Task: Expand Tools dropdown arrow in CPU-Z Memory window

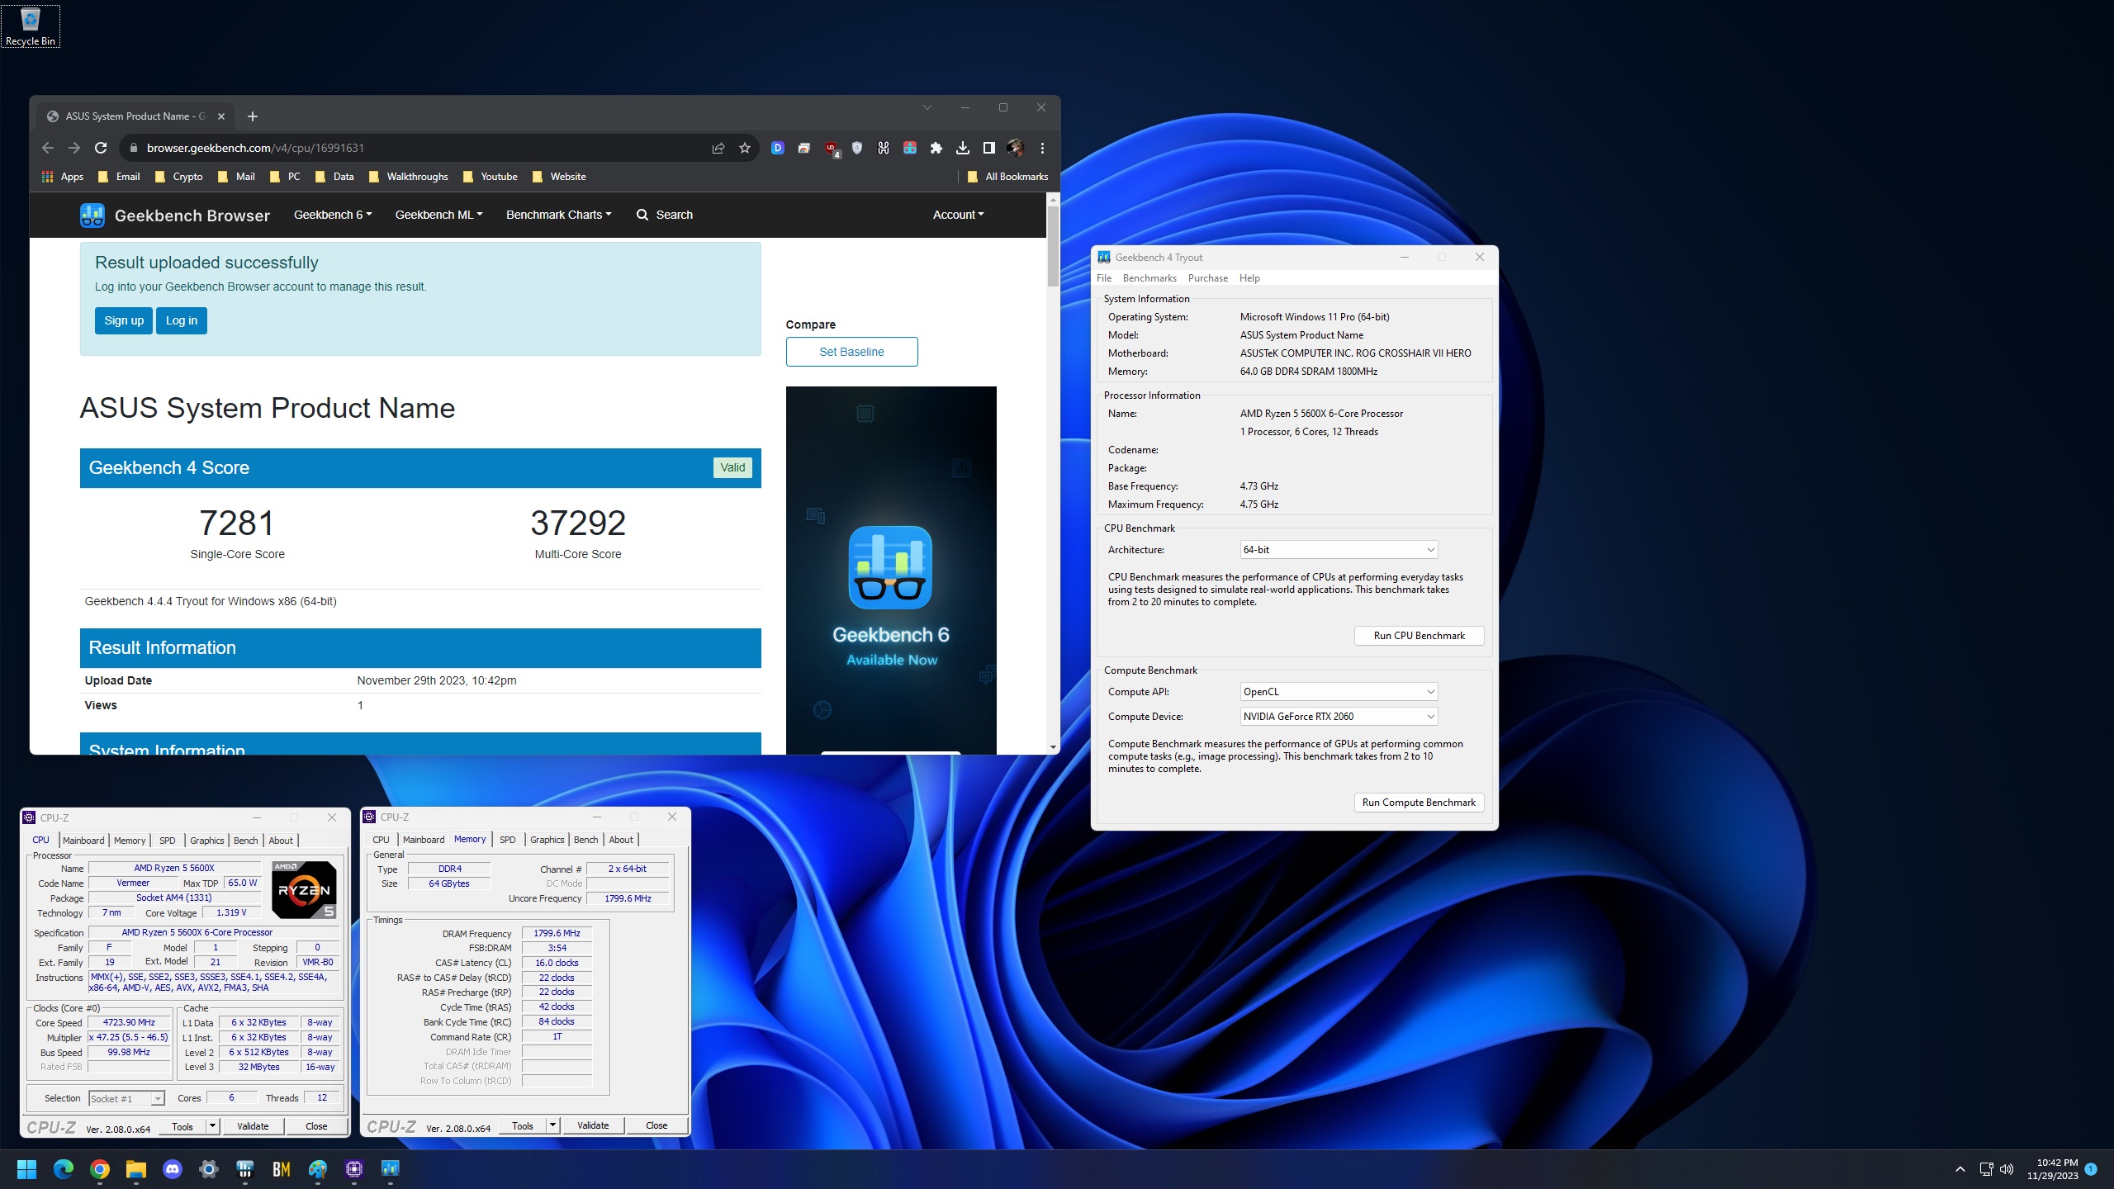Action: (553, 1125)
